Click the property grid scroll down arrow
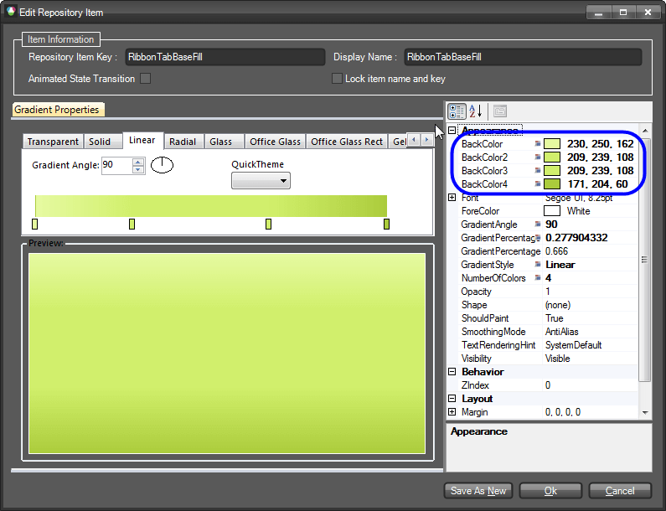The height and width of the screenshot is (511, 666). point(645,412)
